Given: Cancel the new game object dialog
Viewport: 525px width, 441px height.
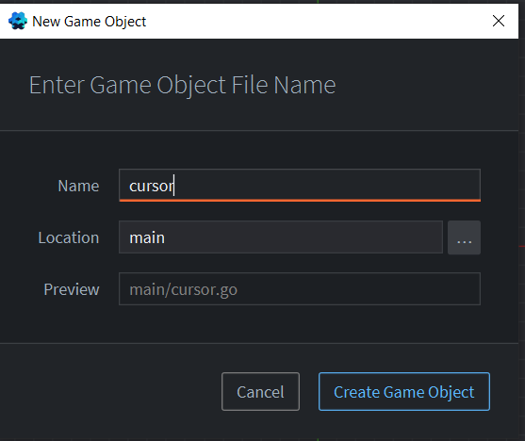Looking at the screenshot, I should [x=260, y=391].
